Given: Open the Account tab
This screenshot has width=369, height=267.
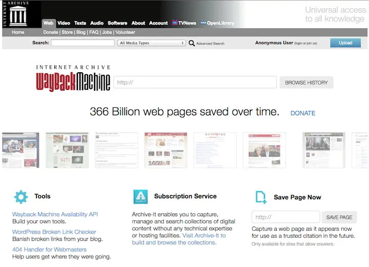Looking at the screenshot, I should click(158, 23).
